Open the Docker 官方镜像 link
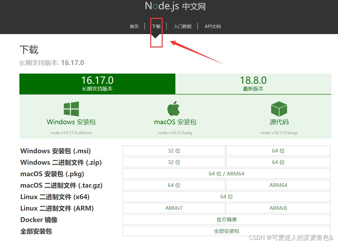 coord(226,219)
